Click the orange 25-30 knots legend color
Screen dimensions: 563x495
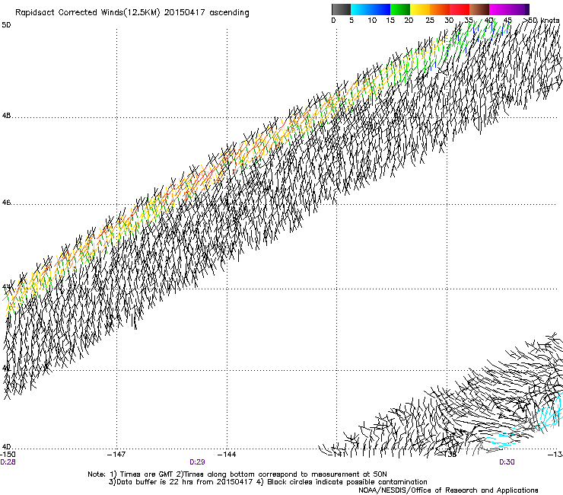(x=440, y=9)
